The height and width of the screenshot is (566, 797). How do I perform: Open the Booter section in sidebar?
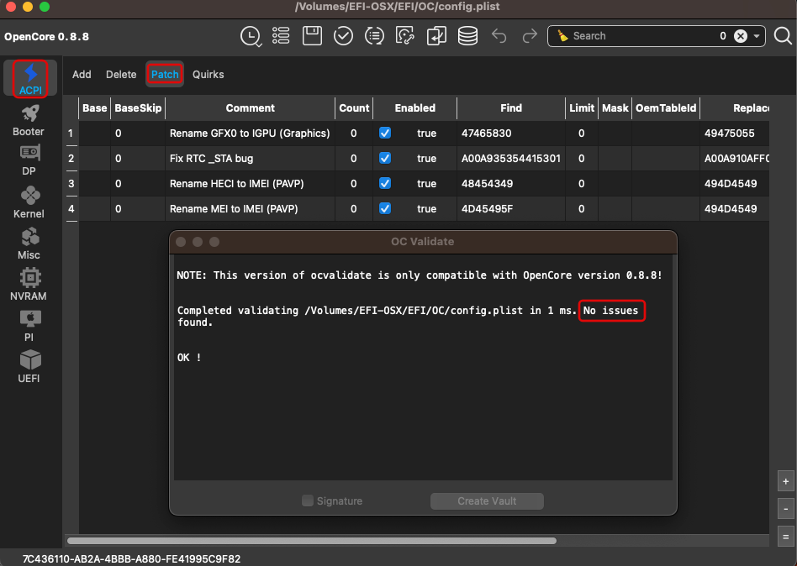coord(29,121)
